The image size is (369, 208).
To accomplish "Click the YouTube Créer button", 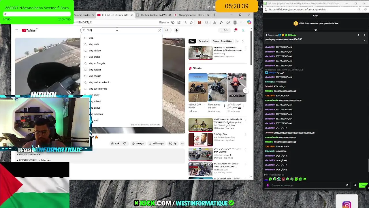I will coord(224,30).
